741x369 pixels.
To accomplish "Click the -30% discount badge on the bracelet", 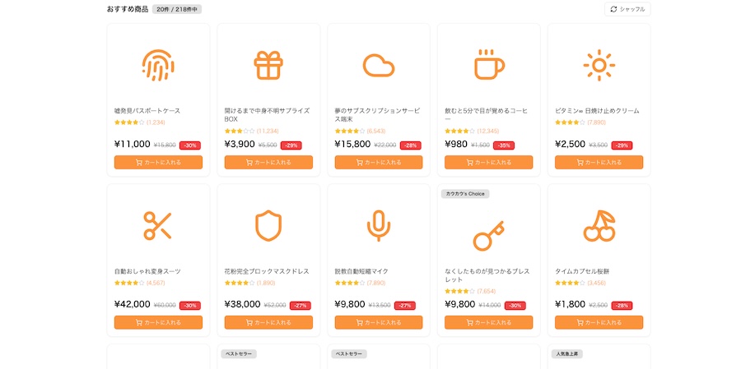I will [514, 306].
